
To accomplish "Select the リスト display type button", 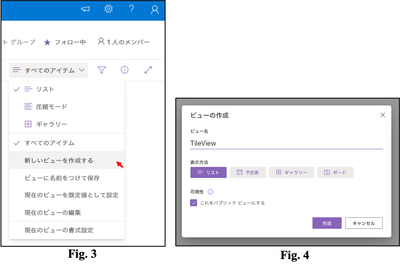I will point(208,172).
